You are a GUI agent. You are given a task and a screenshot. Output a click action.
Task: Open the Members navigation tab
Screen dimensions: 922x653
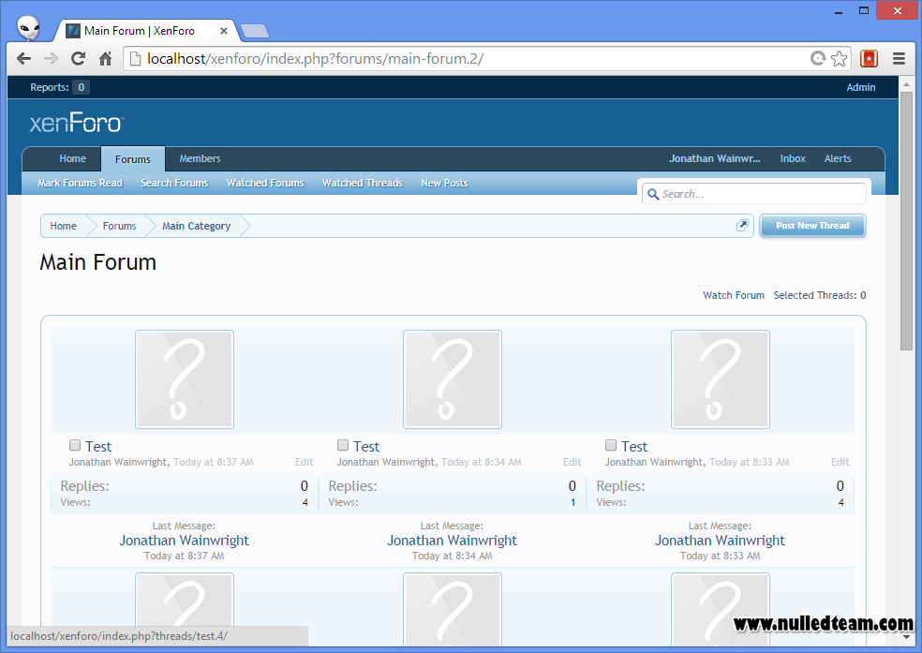200,158
